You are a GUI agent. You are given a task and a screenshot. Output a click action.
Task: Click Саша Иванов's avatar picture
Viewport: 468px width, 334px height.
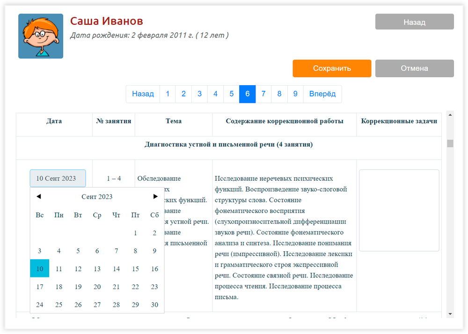[41, 36]
